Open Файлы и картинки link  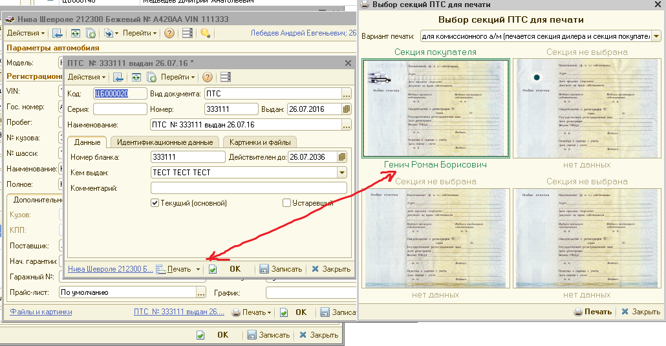[41, 312]
